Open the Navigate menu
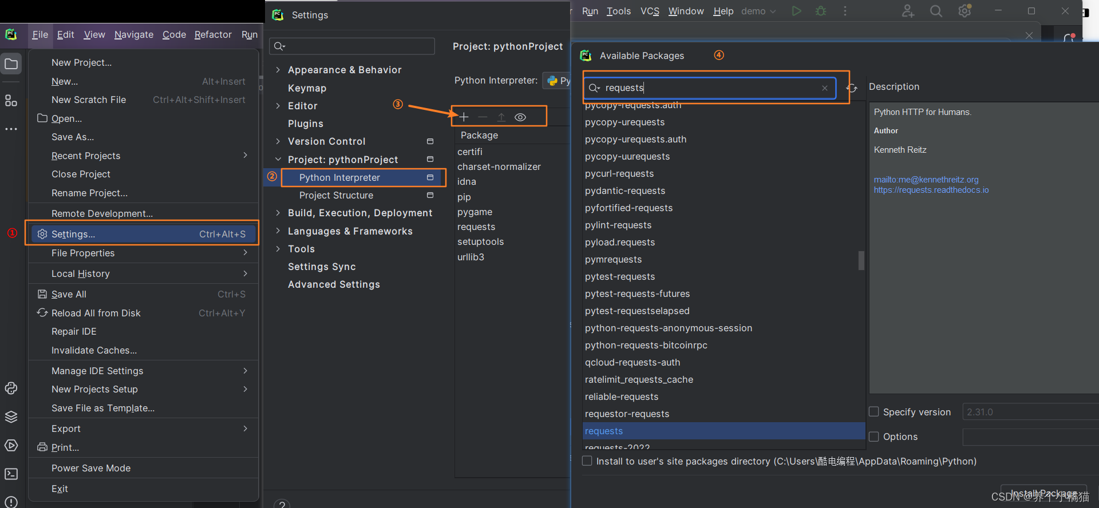 point(134,34)
